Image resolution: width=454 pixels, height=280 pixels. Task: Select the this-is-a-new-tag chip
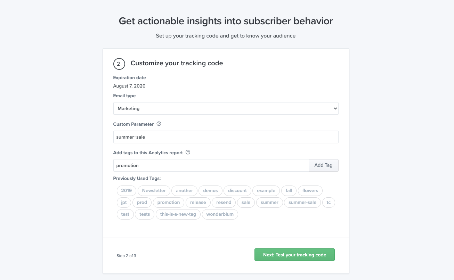coord(178,214)
